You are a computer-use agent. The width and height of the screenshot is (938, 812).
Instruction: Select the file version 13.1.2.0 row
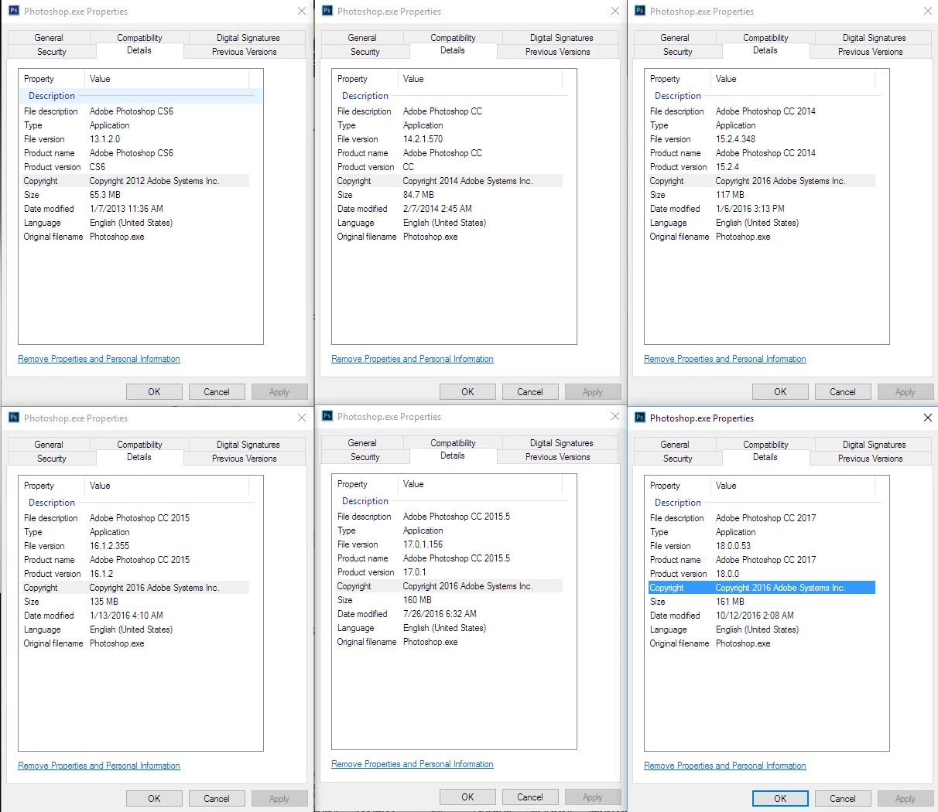135,139
